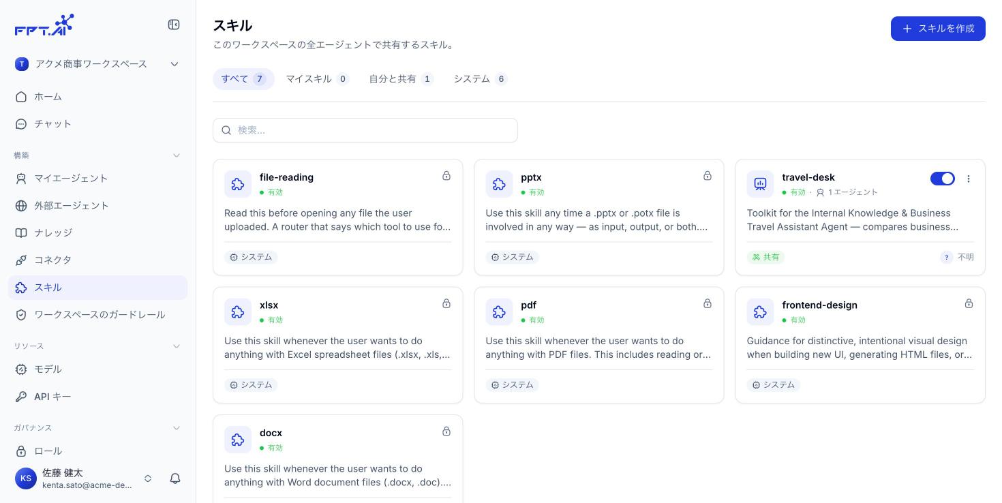Click the docx skill puzzle icon

(x=237, y=440)
